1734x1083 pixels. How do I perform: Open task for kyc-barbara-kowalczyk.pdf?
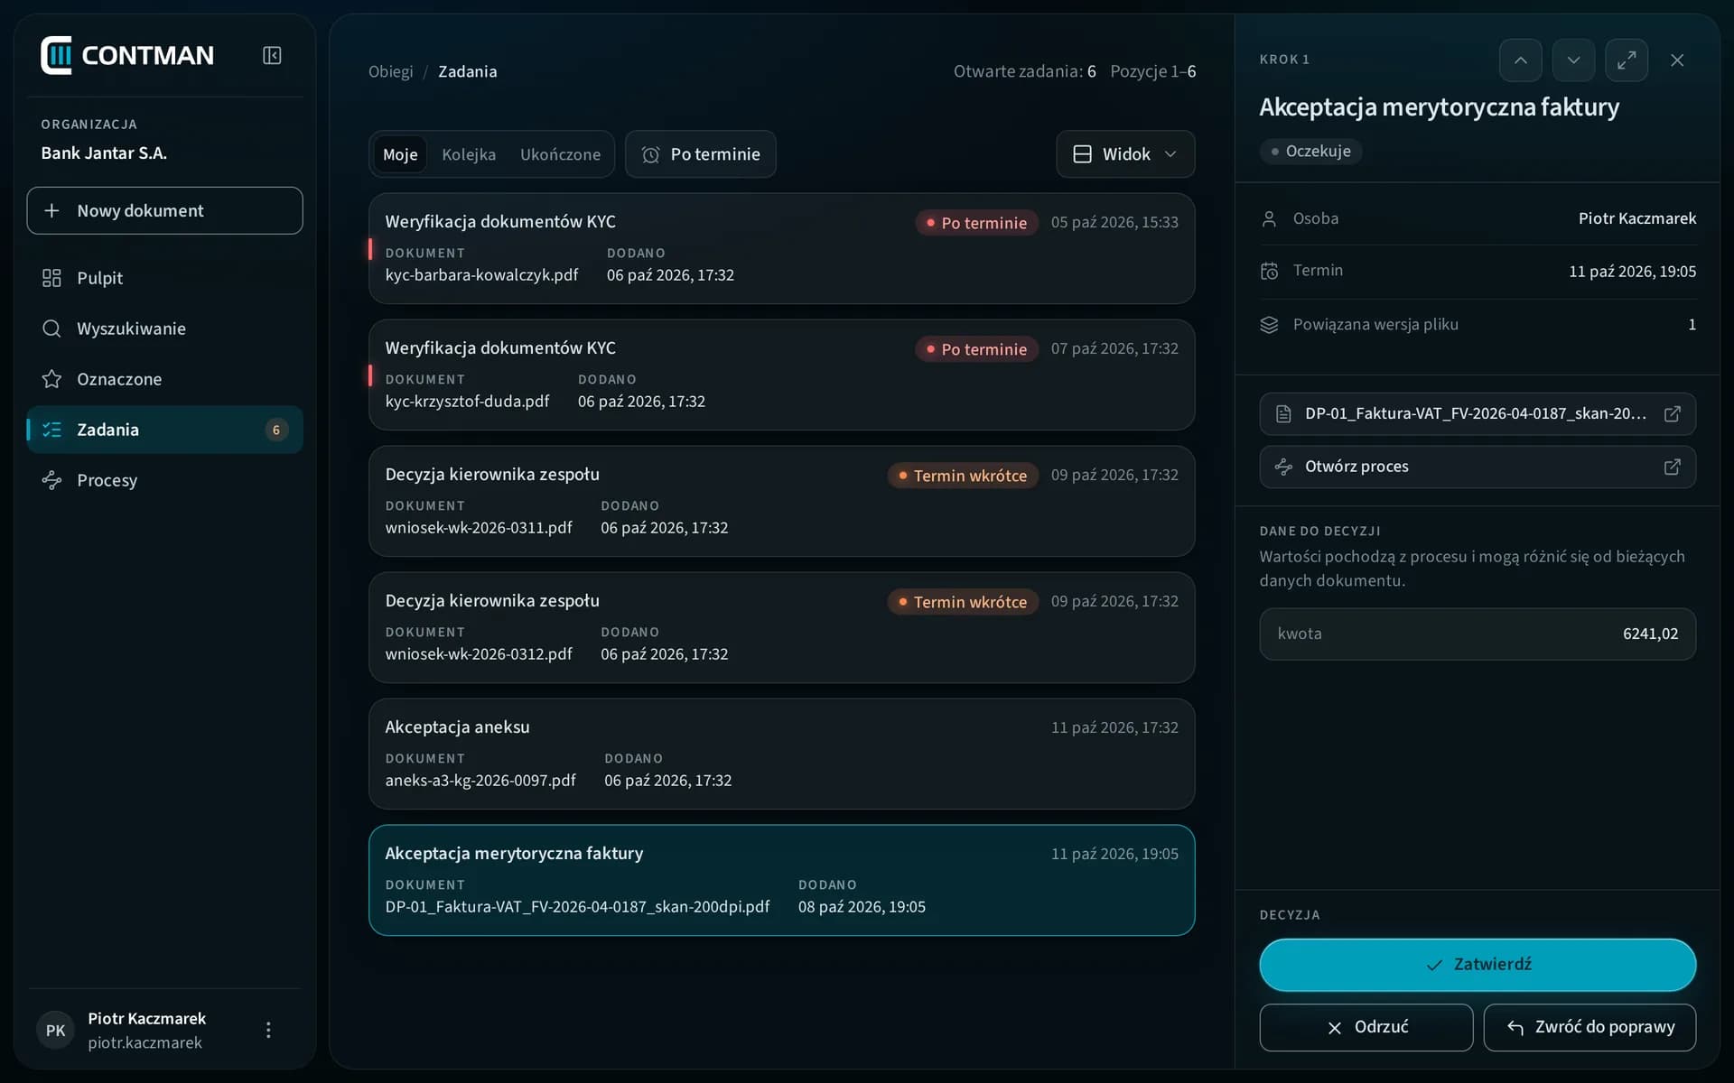(781, 248)
